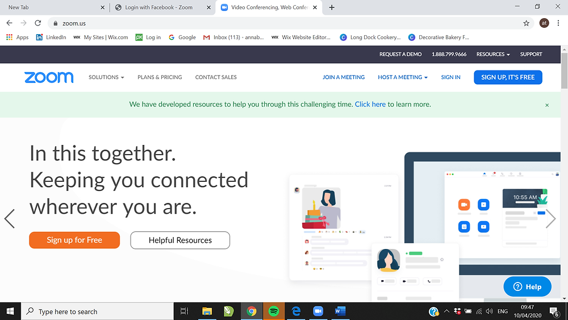Viewport: 568px width, 320px height.
Task: Click the browser back arrow
Action: 10,23
